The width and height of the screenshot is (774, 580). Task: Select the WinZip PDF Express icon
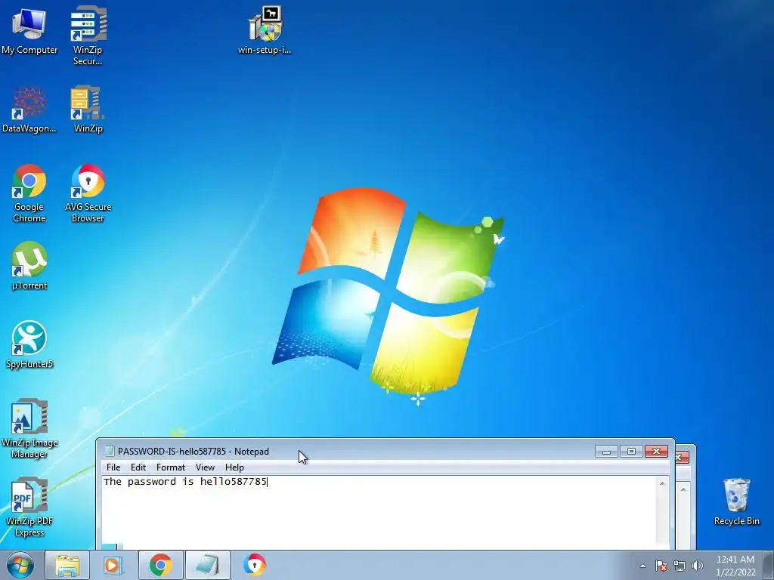point(29,507)
